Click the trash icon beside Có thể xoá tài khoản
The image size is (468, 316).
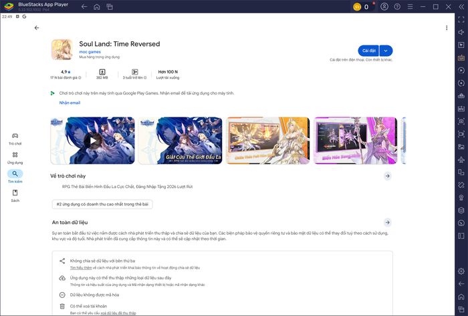point(62,306)
